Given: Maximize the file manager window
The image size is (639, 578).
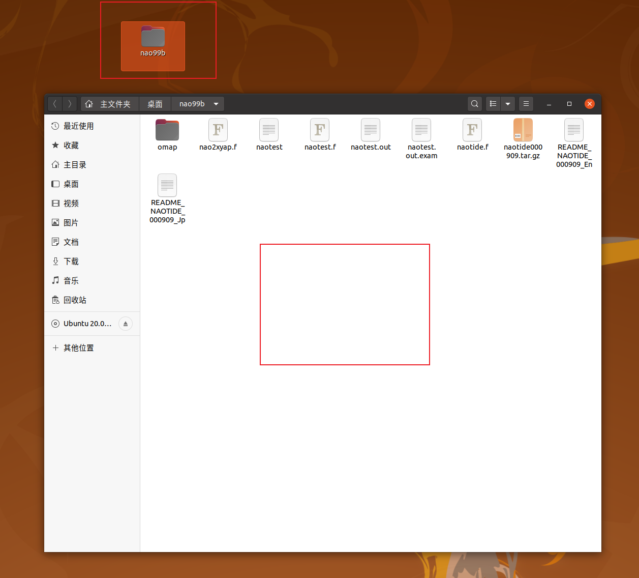Looking at the screenshot, I should (x=569, y=104).
